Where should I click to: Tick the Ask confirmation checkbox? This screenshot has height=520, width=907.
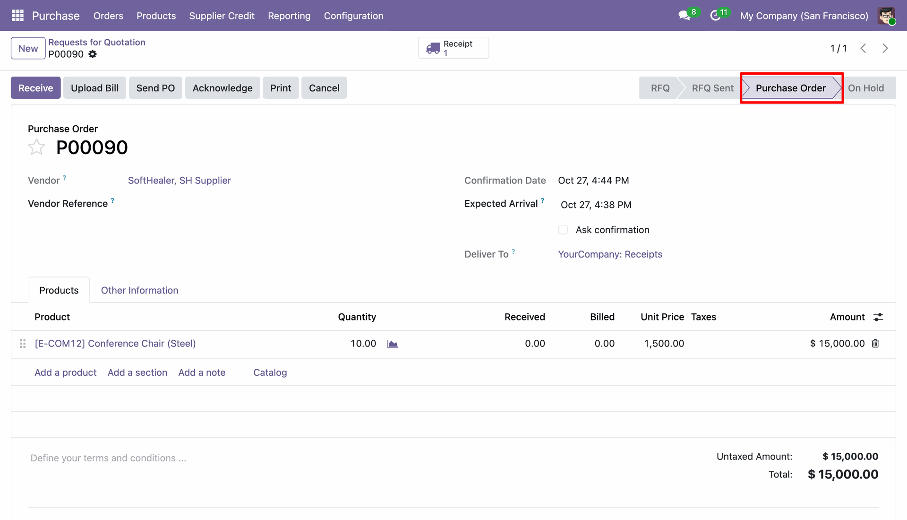[x=563, y=230]
